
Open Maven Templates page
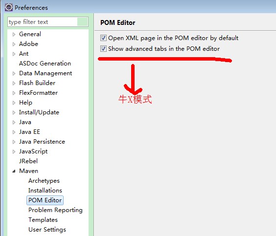coord(43,220)
